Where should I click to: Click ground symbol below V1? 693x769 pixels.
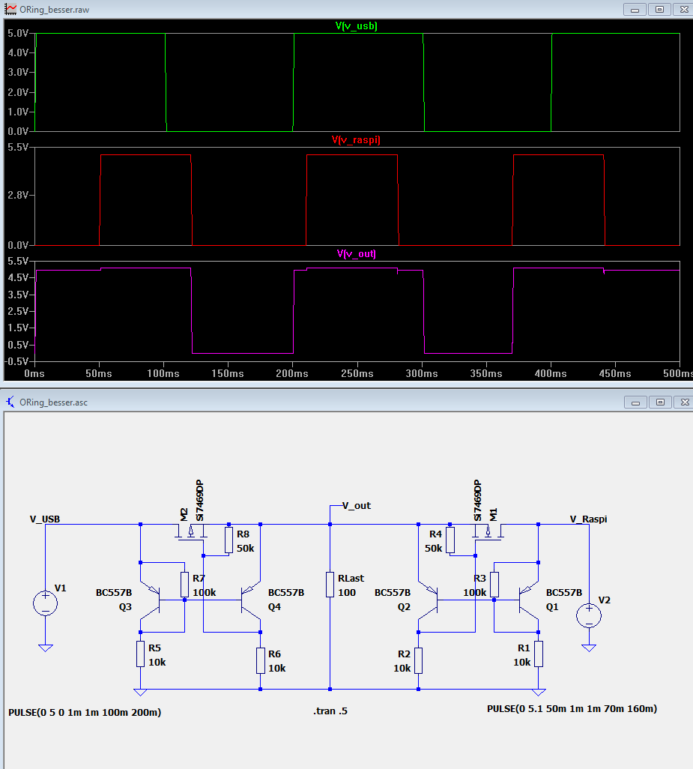click(x=45, y=648)
